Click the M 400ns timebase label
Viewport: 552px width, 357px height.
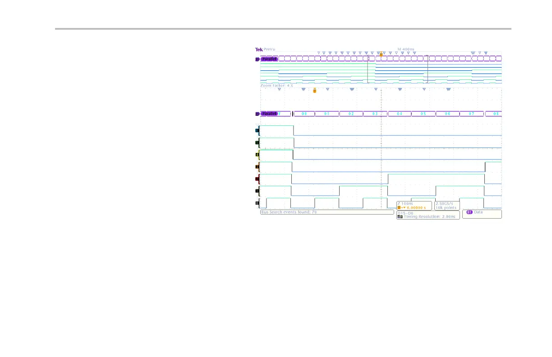click(x=406, y=49)
